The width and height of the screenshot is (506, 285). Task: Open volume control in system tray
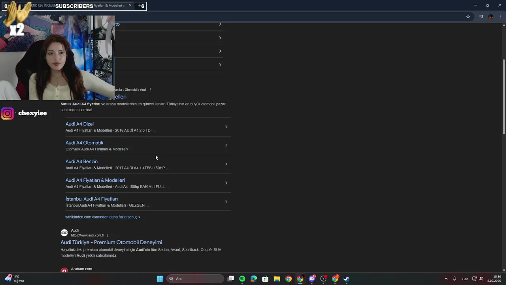tap(481, 279)
